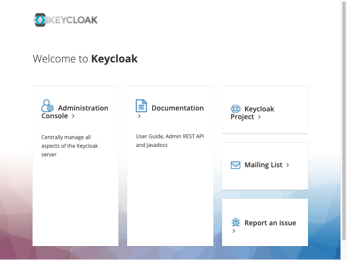Click the Mailing List envelope icon
Screen dimensions: 347x260
[x=236, y=165]
